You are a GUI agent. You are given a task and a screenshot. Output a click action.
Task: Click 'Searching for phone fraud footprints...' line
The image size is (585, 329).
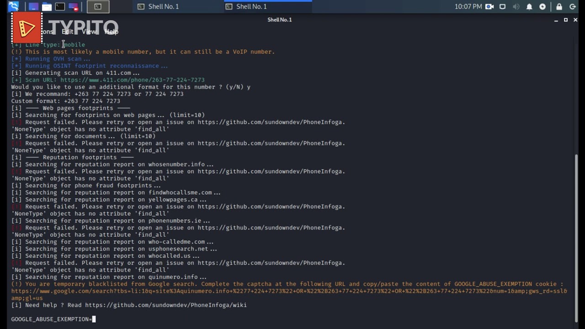click(x=86, y=186)
